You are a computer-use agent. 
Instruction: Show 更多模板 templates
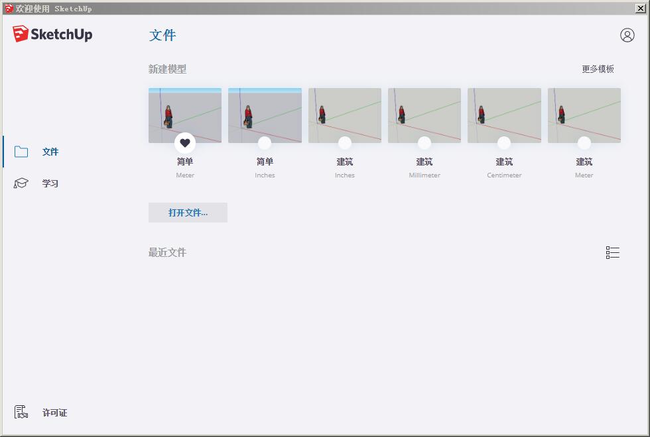[598, 69]
